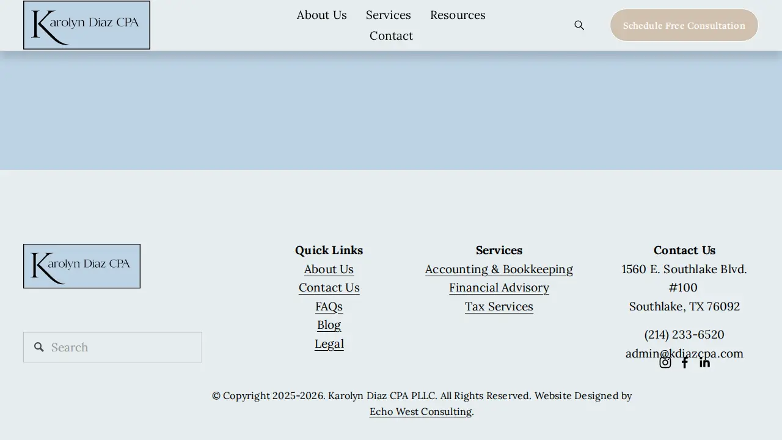Click the Quick Links heading

tap(329, 250)
